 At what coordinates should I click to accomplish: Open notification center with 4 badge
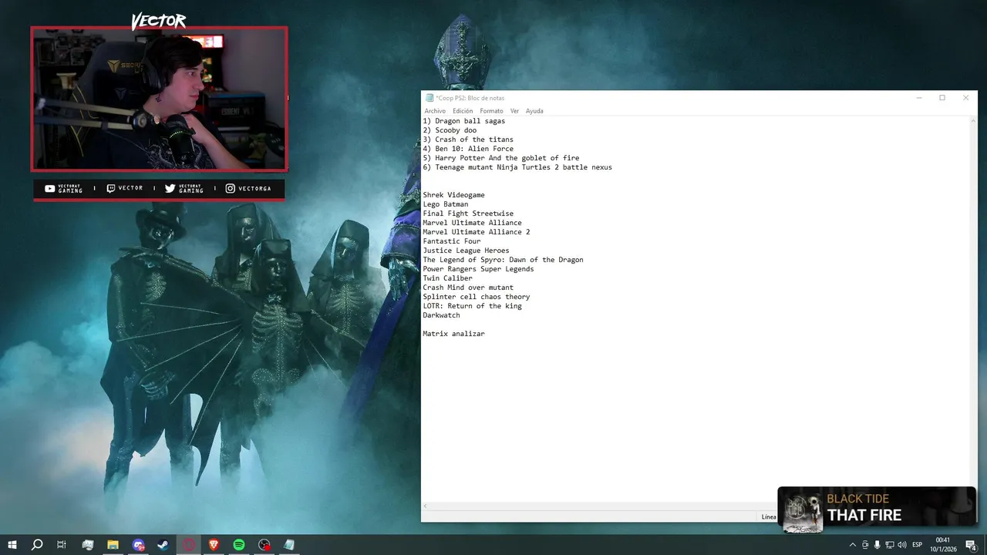click(972, 545)
